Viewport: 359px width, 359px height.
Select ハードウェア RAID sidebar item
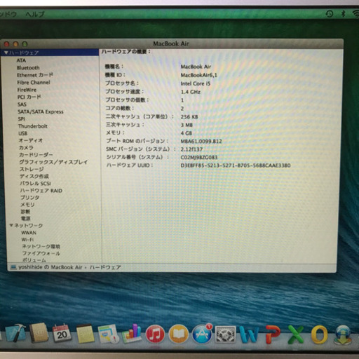pyautogui.click(x=41, y=191)
